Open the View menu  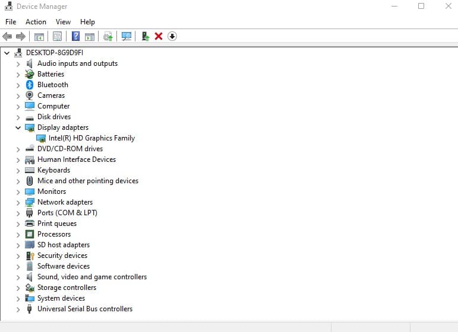pyautogui.click(x=63, y=22)
